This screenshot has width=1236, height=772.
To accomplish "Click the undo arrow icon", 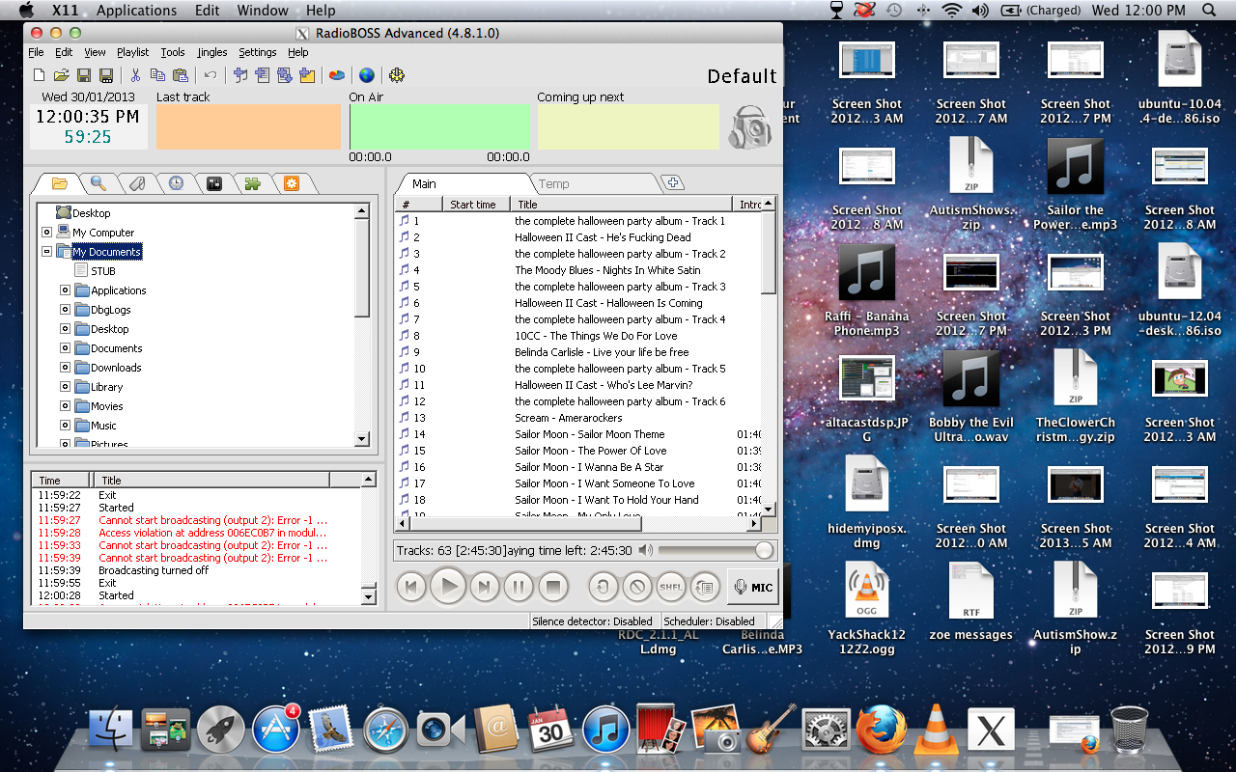I will [x=210, y=75].
